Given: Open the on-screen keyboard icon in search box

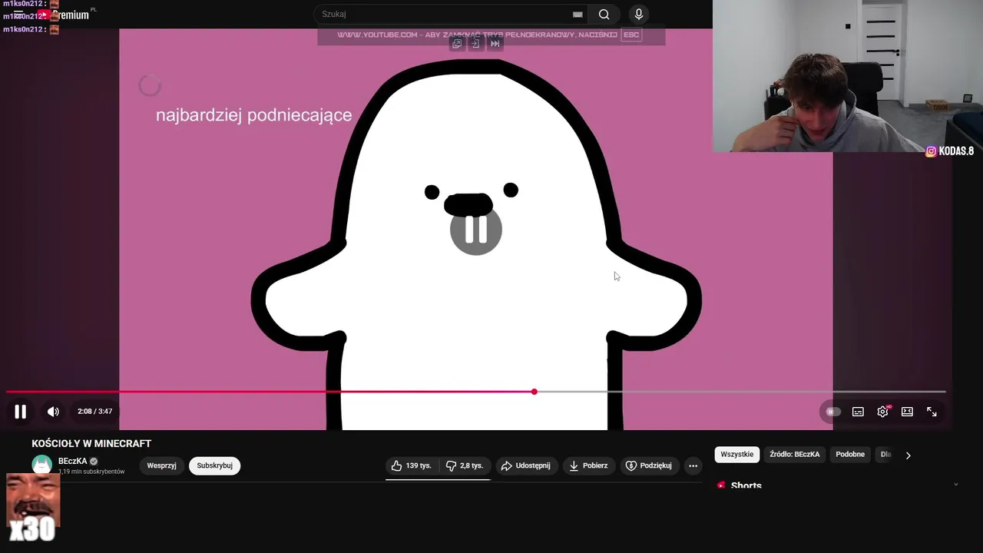Looking at the screenshot, I should pyautogui.click(x=578, y=14).
